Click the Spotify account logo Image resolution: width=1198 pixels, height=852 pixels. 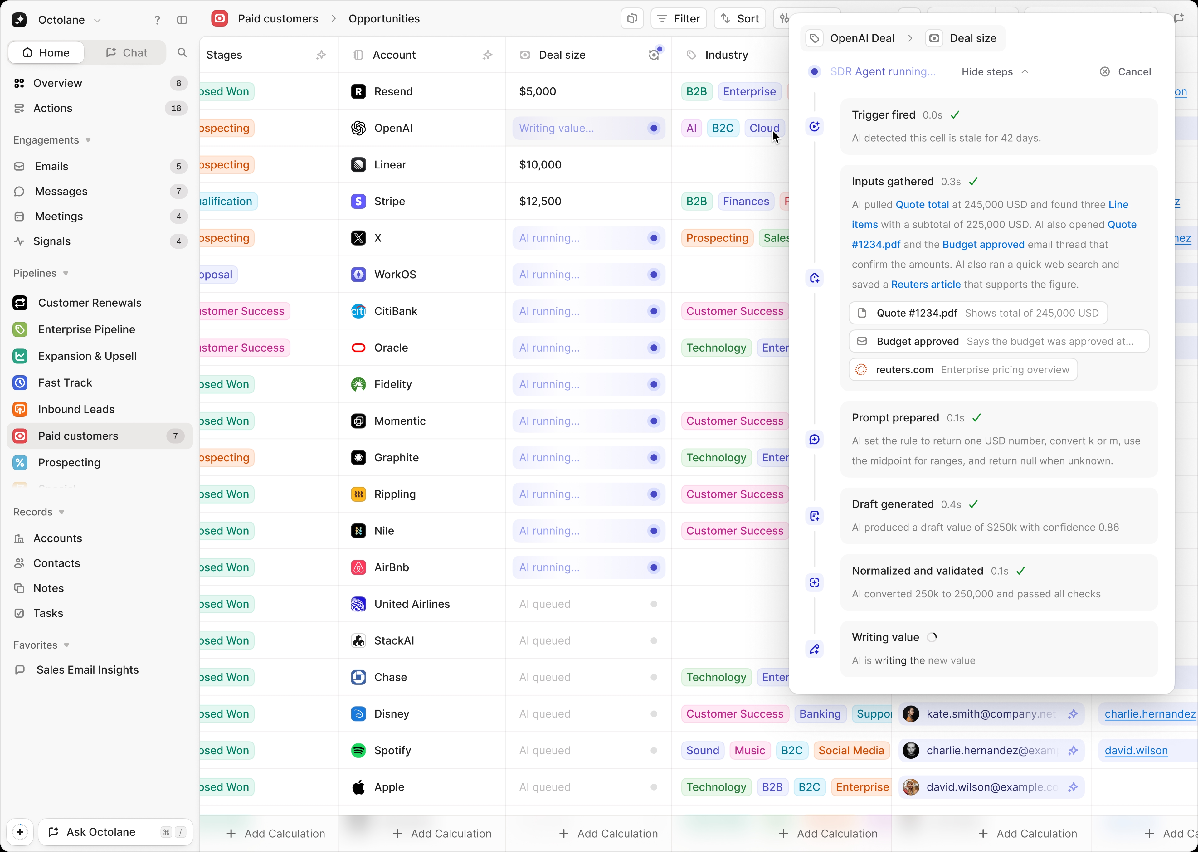tap(358, 751)
